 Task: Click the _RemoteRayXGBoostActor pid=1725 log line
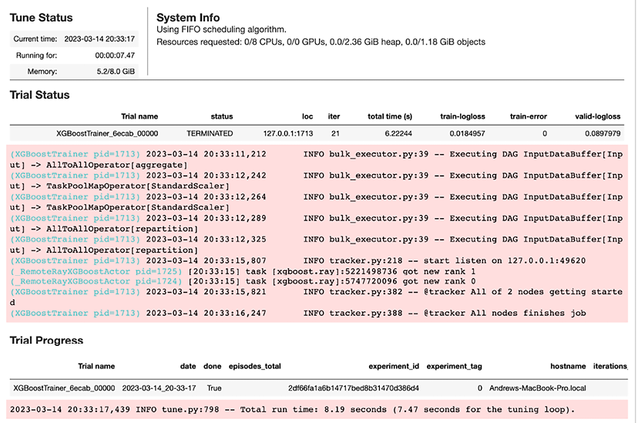click(243, 271)
